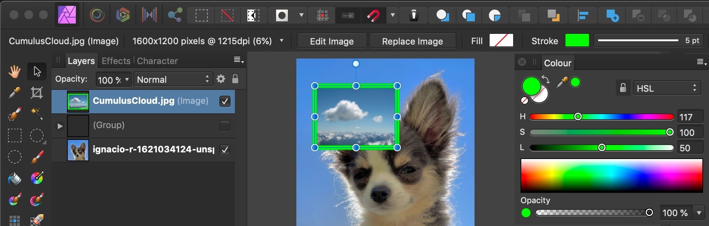Screen dimensions: 709x226
Task: Click the stroke width line control
Action: click(x=638, y=40)
